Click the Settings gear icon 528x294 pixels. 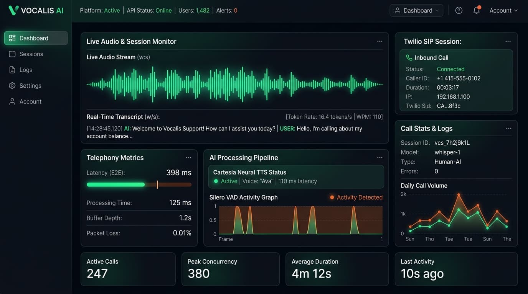(12, 86)
